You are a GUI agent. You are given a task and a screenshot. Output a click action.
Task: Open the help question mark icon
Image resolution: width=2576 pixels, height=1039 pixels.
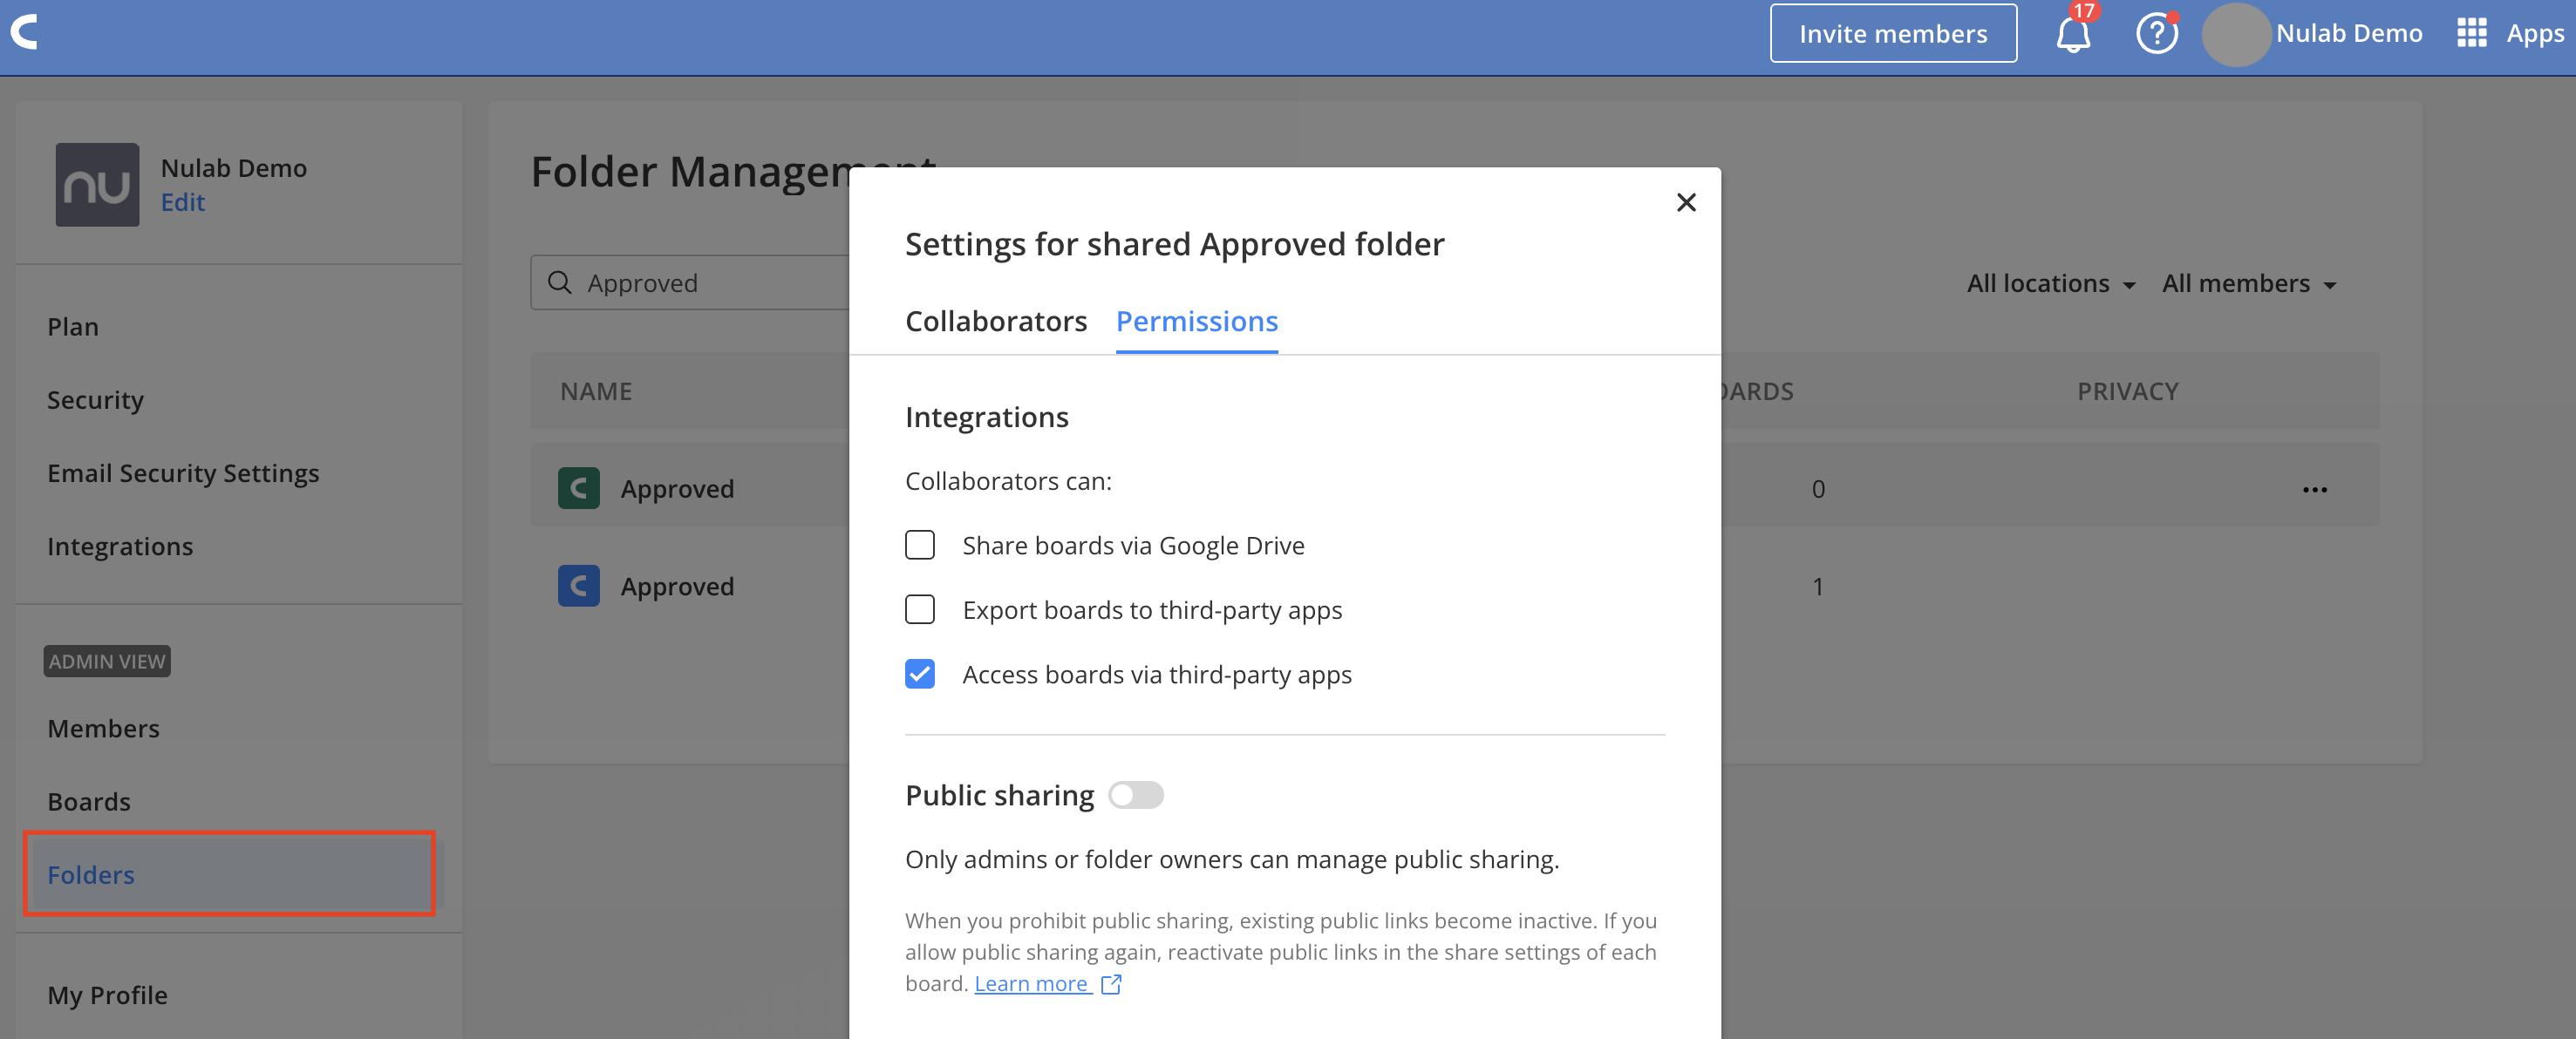point(2157,33)
